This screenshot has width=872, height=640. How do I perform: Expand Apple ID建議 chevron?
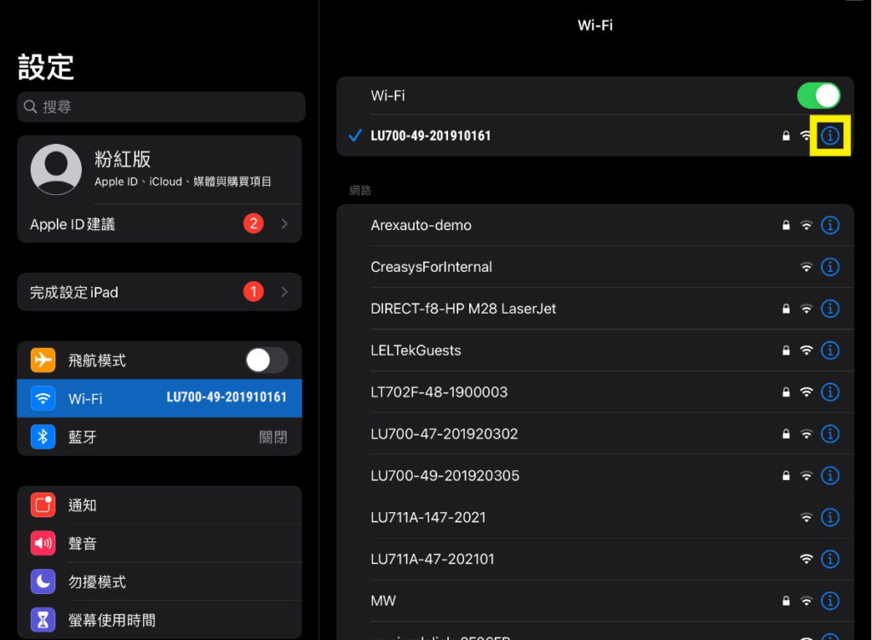[284, 224]
